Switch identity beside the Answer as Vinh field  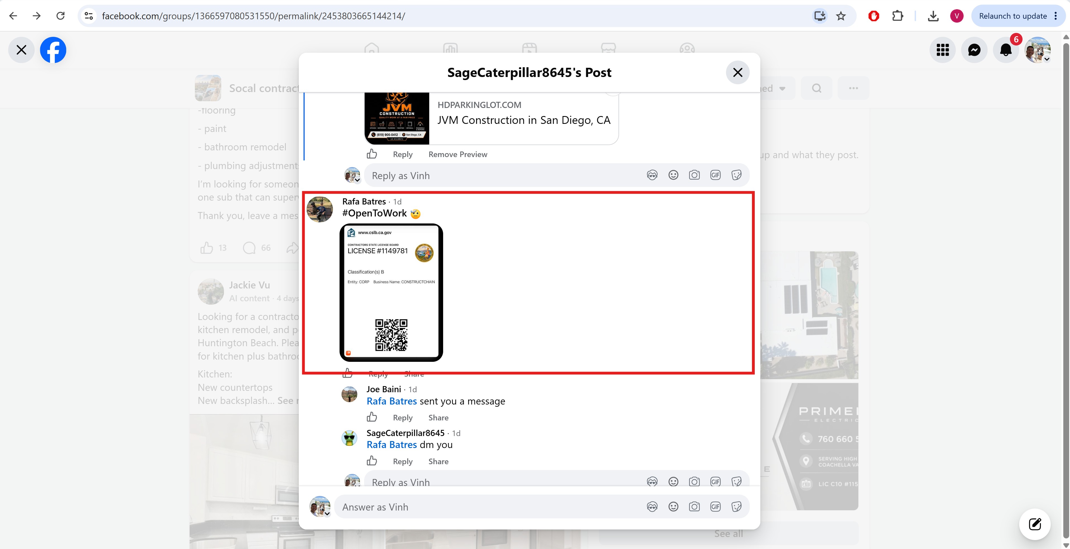pos(320,506)
